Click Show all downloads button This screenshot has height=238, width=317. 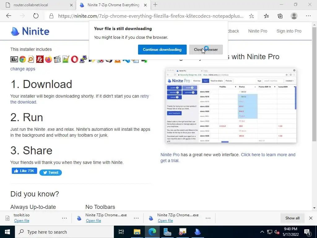coord(292,218)
